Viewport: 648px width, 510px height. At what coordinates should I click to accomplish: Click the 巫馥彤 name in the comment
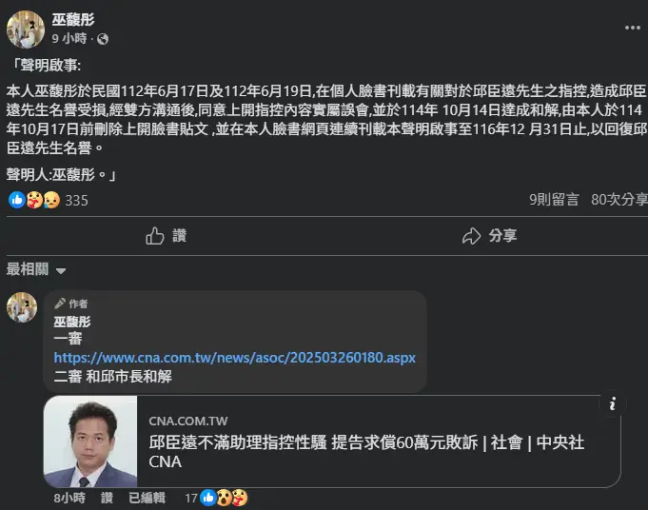click(72, 322)
